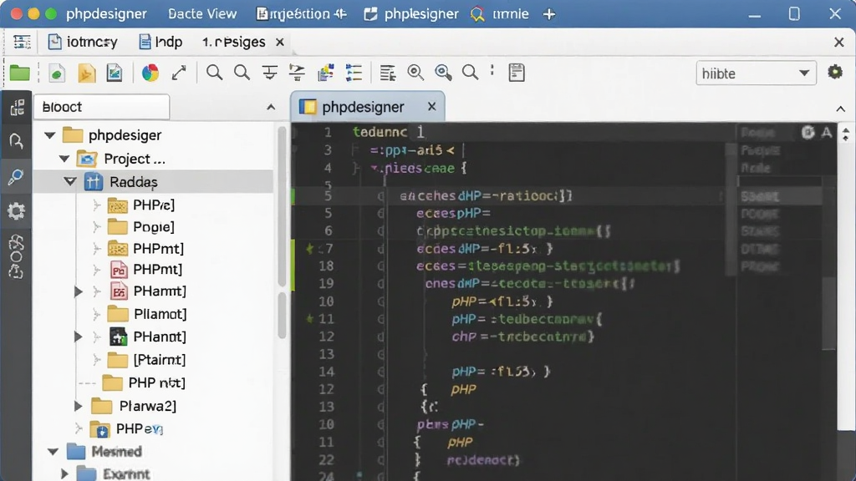Click the zoom-in magnifier with plus icon
The width and height of the screenshot is (856, 481).
pos(443,73)
